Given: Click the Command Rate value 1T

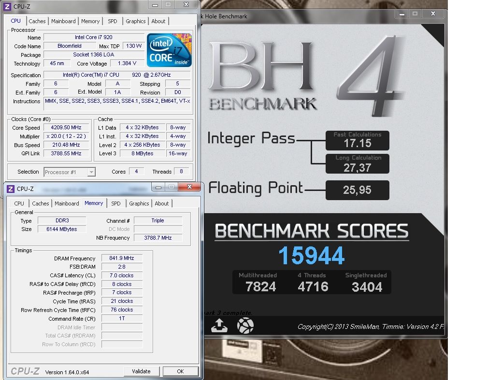Looking at the screenshot, I should pyautogui.click(x=122, y=318).
